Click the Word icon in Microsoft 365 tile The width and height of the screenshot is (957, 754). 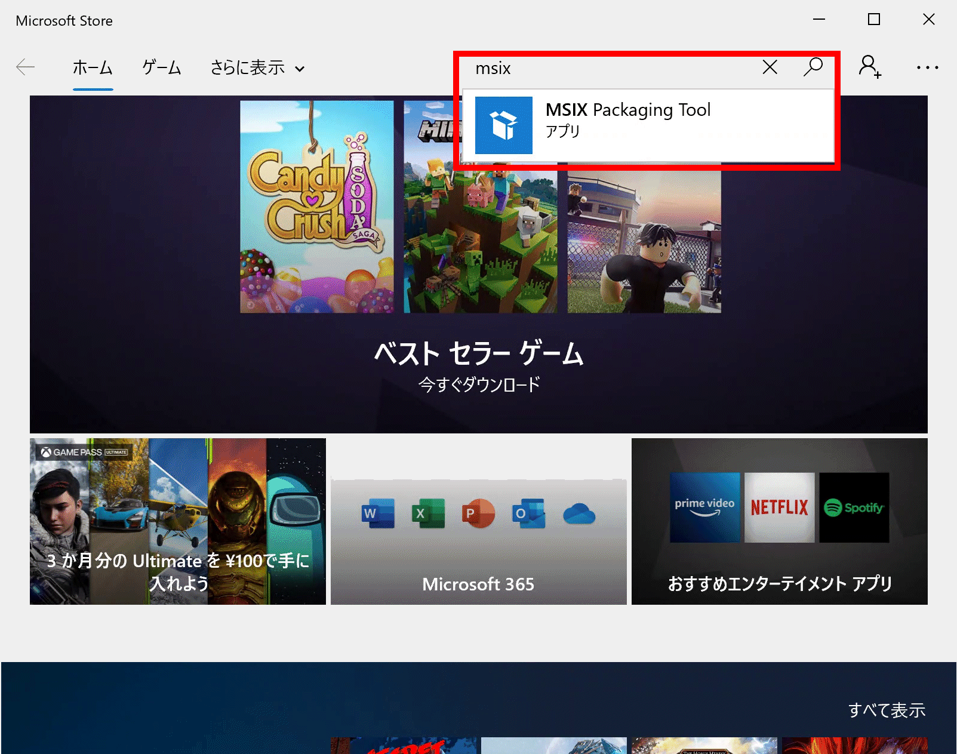coord(378,513)
